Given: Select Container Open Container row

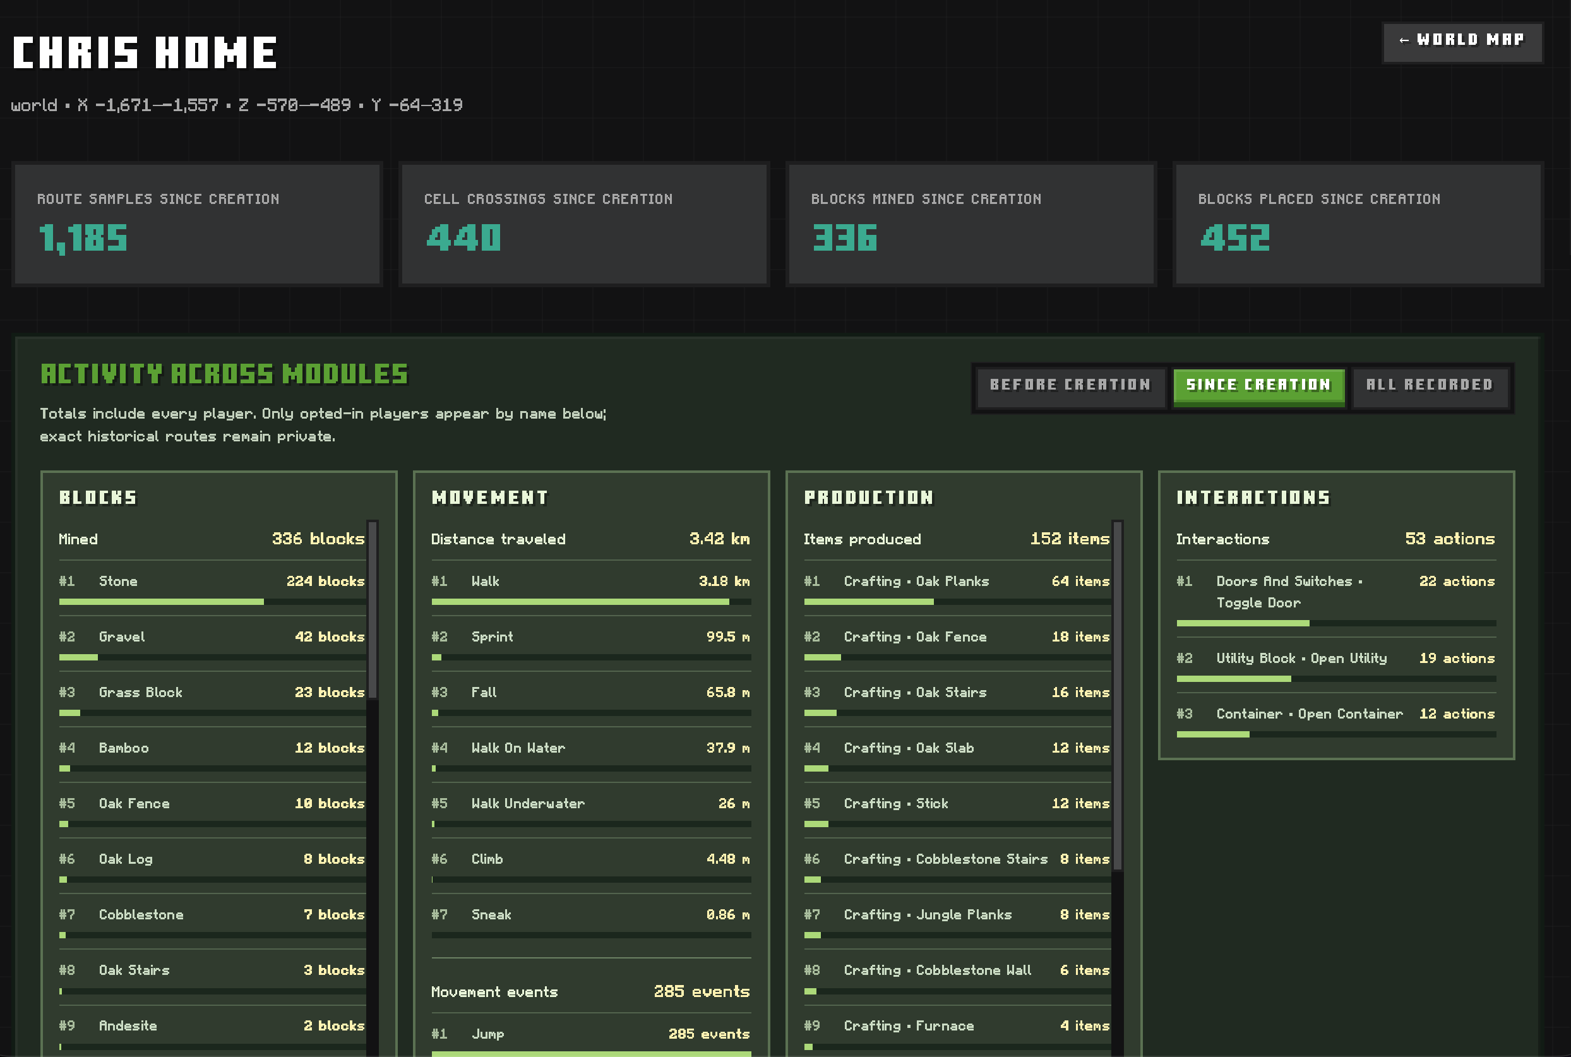Looking at the screenshot, I should (x=1335, y=720).
